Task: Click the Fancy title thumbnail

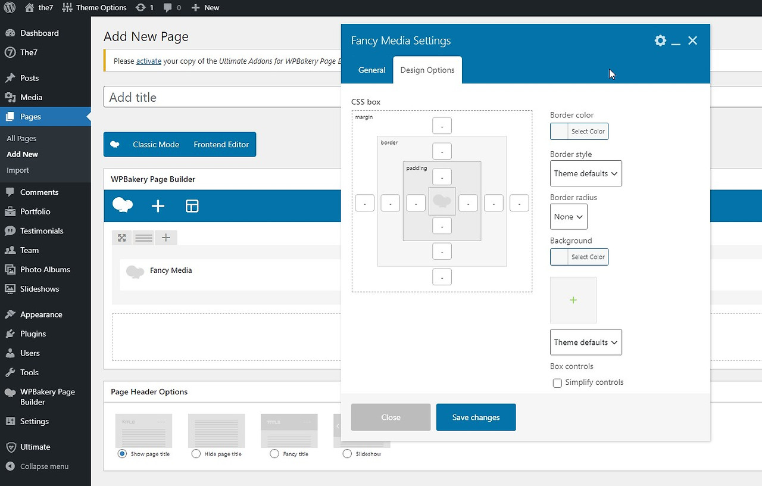Action: coord(289,431)
